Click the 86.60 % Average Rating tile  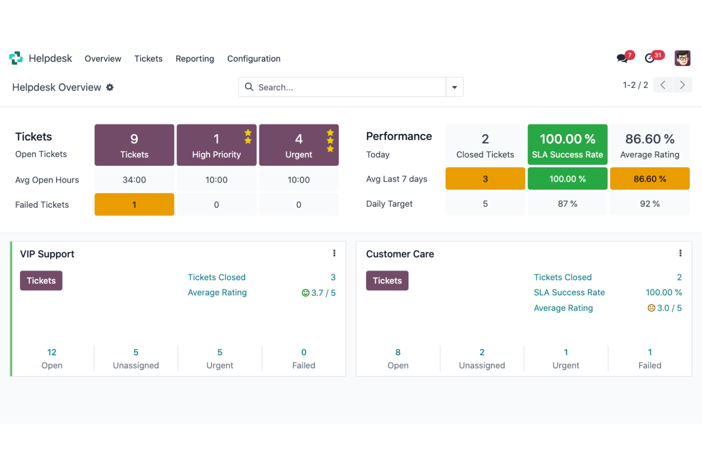[650, 145]
